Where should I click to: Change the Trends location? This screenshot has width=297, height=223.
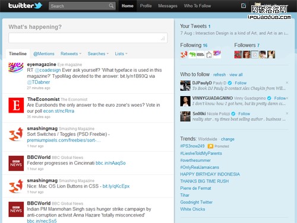coord(228,139)
